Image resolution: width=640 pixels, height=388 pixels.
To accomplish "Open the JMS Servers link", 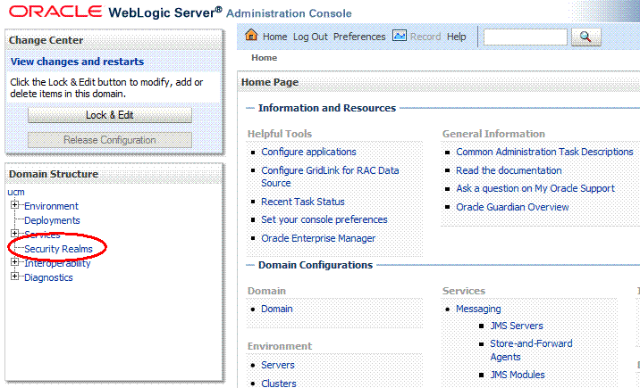I will click(x=517, y=326).
